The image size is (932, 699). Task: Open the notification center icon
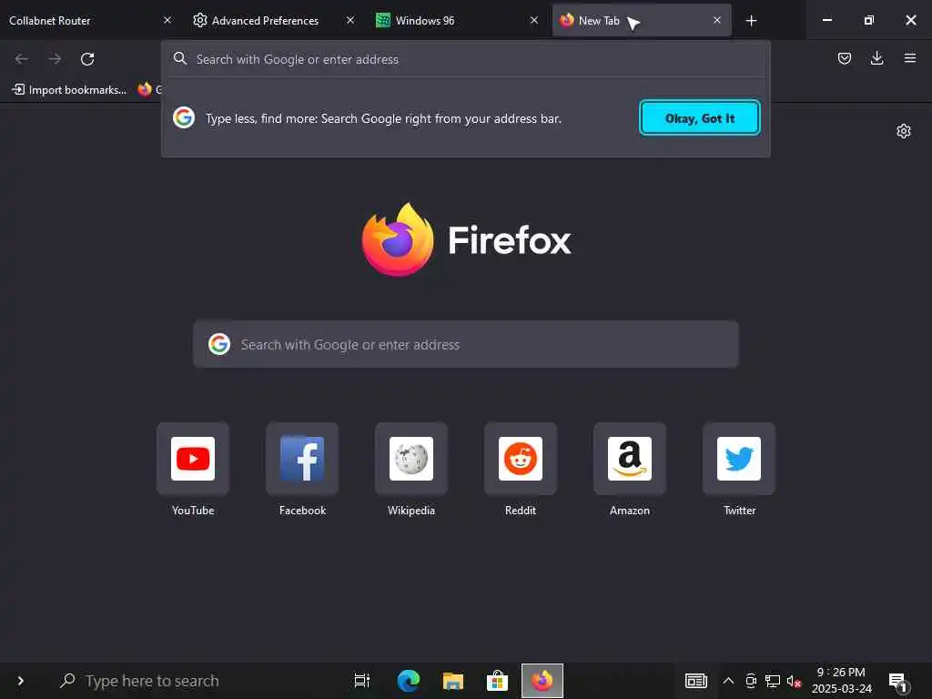click(898, 681)
